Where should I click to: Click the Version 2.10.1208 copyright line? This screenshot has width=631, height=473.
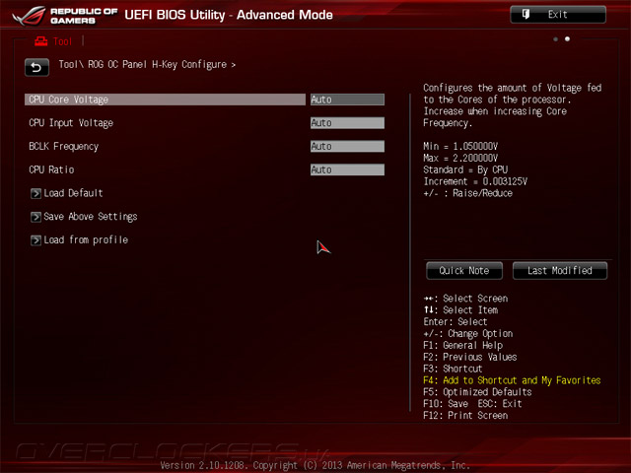coord(315,465)
